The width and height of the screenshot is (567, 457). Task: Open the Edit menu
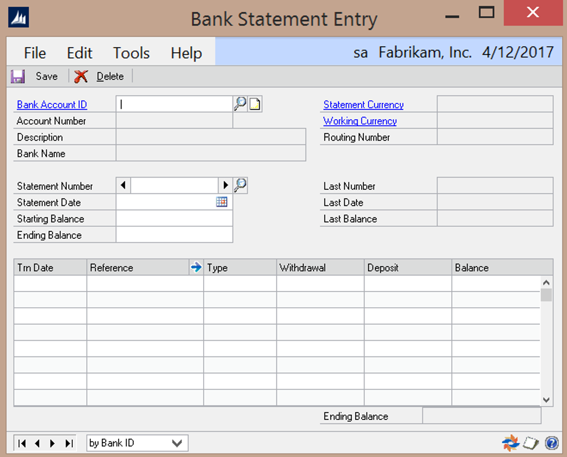(x=79, y=53)
